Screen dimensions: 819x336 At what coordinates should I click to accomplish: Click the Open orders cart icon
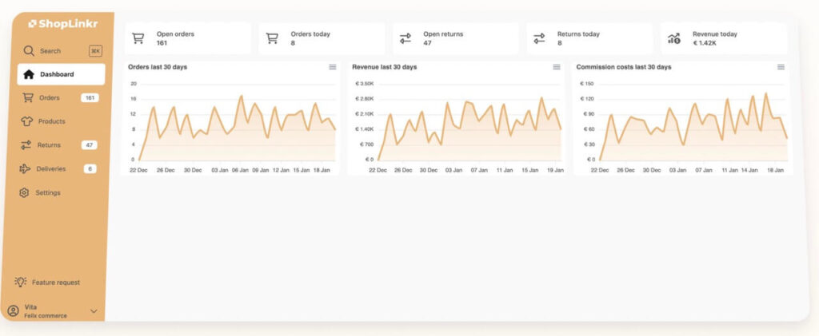[x=138, y=38]
